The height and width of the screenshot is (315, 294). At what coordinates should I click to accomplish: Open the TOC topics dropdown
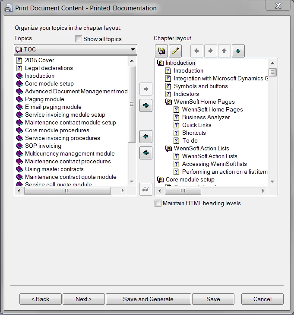click(76, 49)
